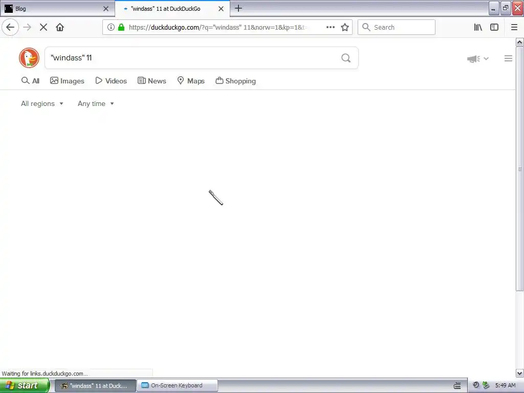Open the Firefox Library icon
The width and height of the screenshot is (524, 393).
point(478,27)
